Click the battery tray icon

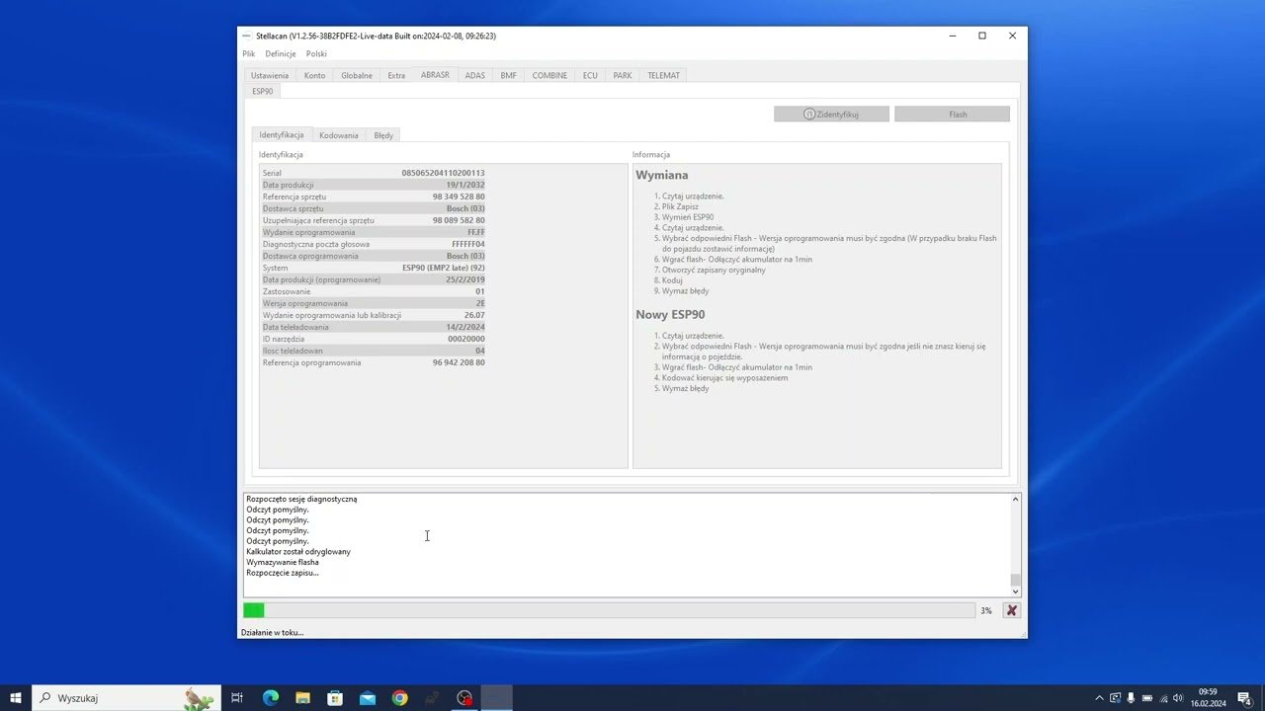[x=1147, y=698]
